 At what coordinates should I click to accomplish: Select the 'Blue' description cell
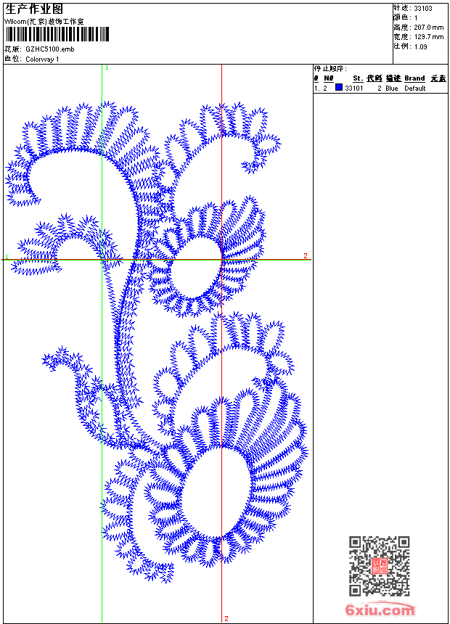(x=392, y=88)
